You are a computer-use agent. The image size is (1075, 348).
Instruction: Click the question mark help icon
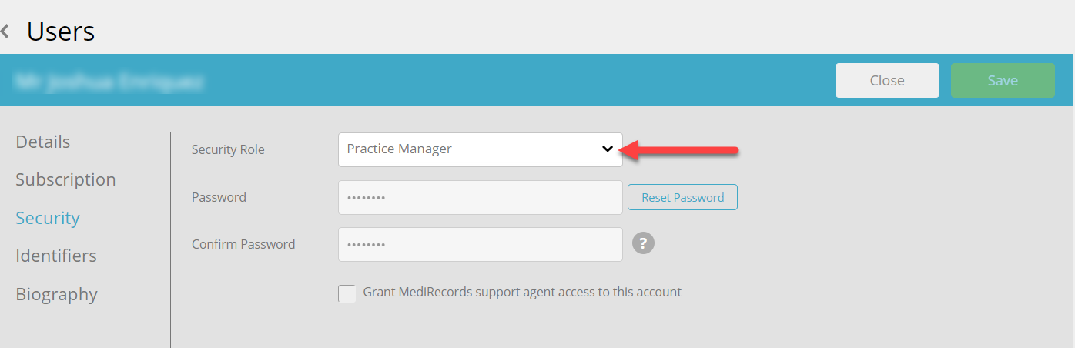[x=644, y=243]
